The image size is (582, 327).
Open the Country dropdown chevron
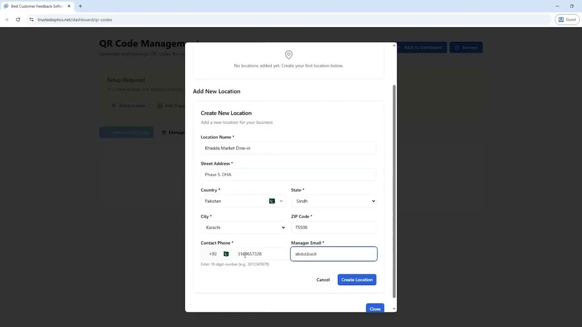[x=281, y=201]
